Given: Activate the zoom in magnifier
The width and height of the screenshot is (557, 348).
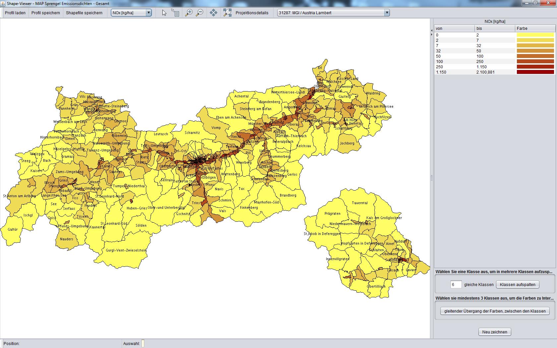Looking at the screenshot, I should click(189, 13).
